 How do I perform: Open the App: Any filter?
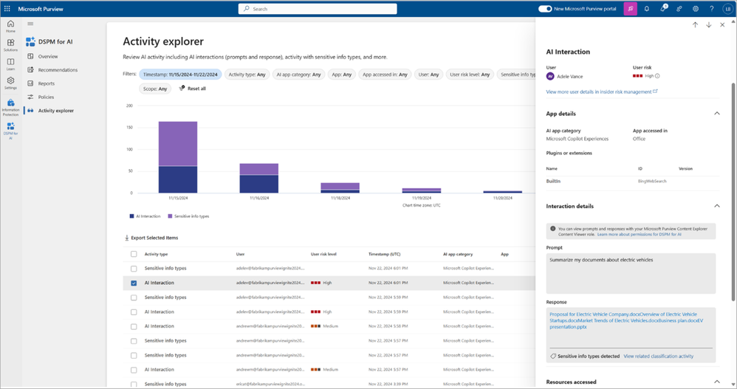point(342,75)
